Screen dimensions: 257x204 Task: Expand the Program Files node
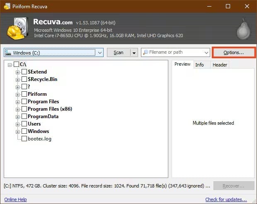pos(17,102)
